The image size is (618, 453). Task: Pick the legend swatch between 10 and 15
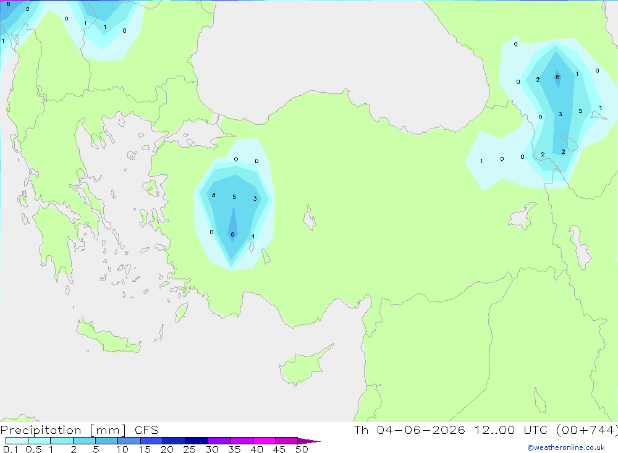pyautogui.click(x=129, y=441)
